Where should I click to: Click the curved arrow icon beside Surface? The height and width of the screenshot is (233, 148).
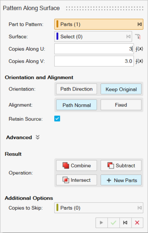pos(138,36)
